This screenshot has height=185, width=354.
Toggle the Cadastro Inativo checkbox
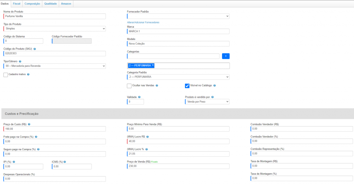click(6, 75)
